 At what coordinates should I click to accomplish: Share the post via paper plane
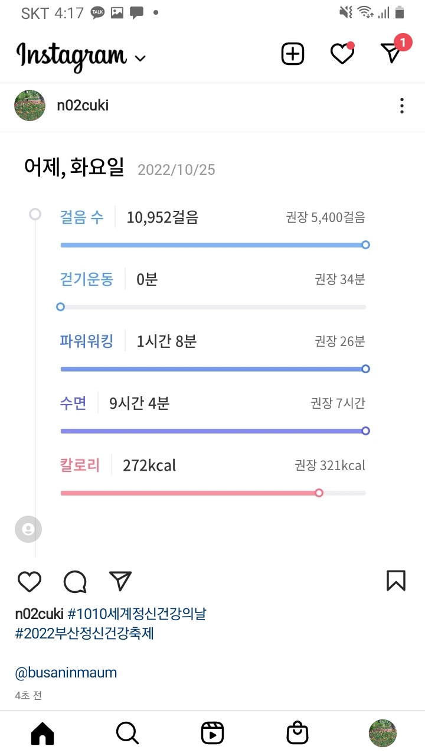click(x=120, y=581)
